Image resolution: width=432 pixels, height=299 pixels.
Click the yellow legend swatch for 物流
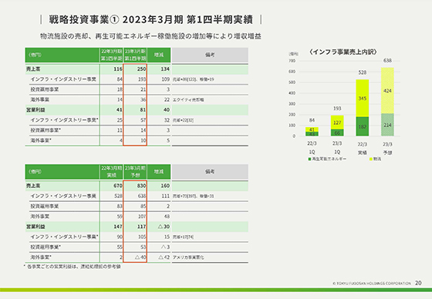[371, 160]
